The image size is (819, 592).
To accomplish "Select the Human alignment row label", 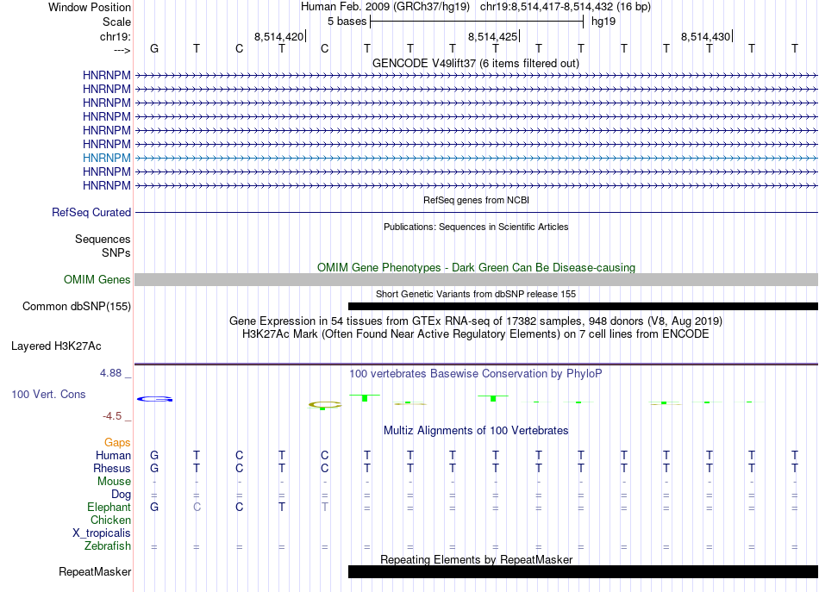I will tap(113, 455).
